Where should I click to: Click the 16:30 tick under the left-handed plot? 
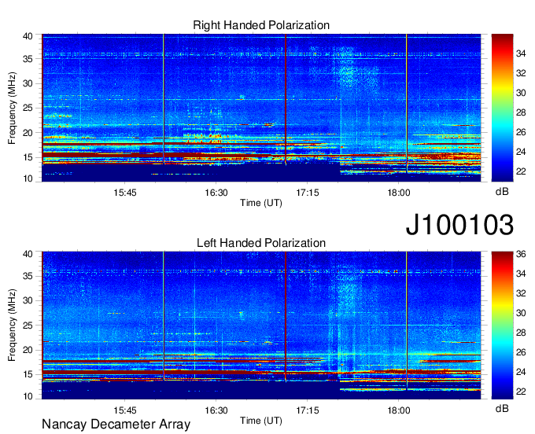click(x=216, y=410)
